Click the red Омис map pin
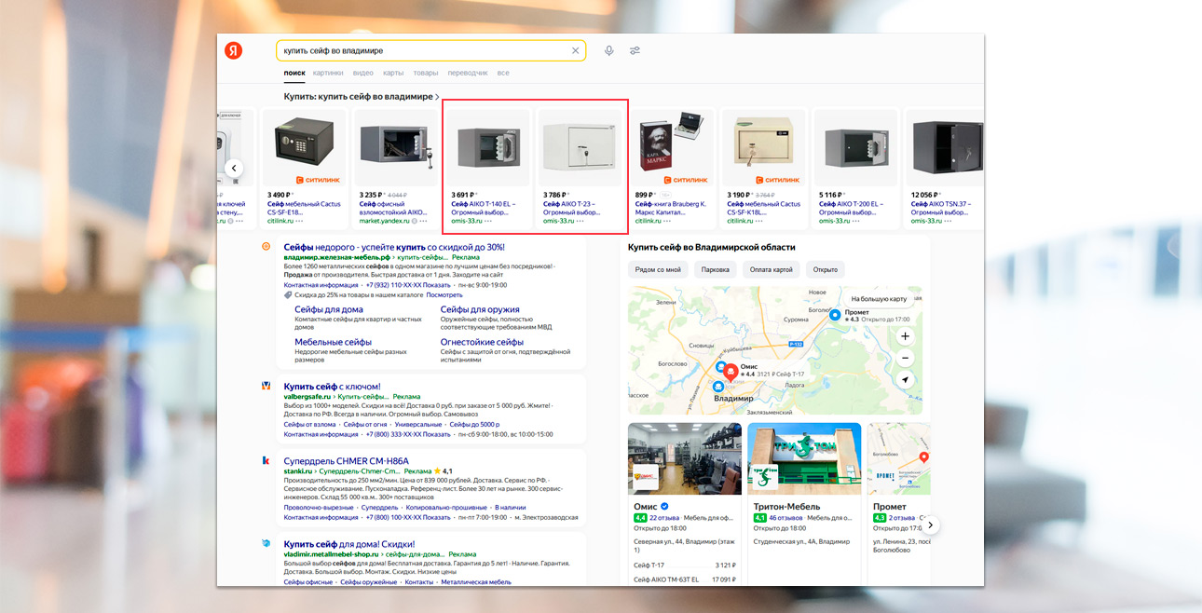Viewport: 1202px width, 613px height. (x=731, y=371)
